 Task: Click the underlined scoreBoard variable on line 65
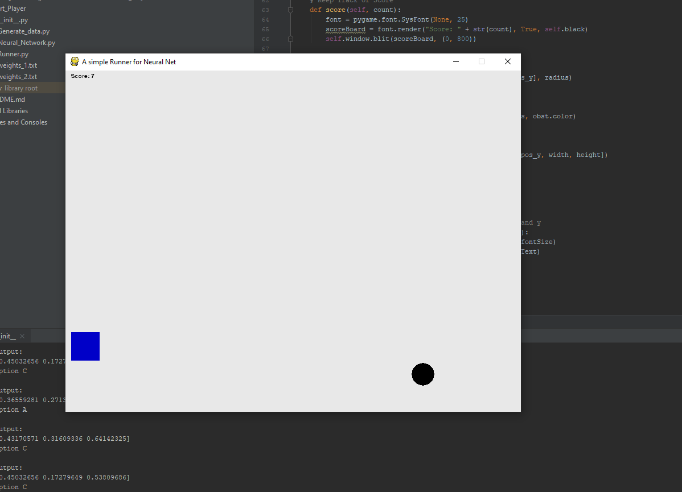[x=346, y=29]
